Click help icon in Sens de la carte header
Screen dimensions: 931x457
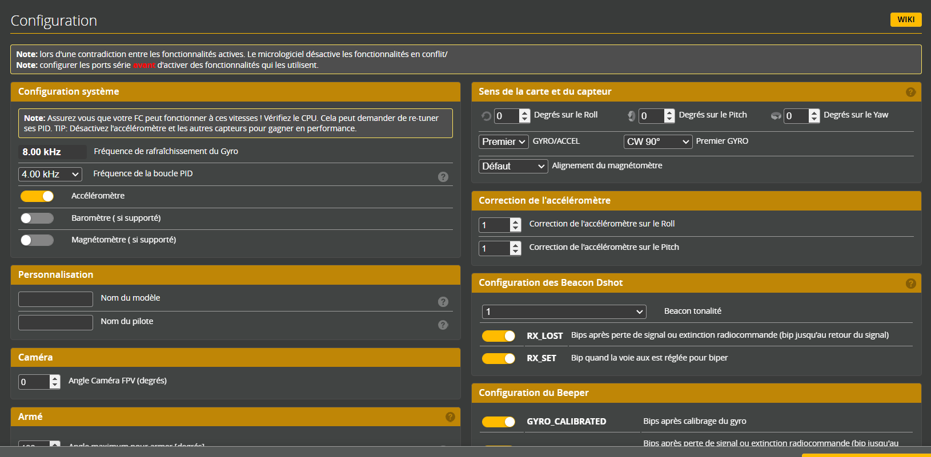point(910,92)
